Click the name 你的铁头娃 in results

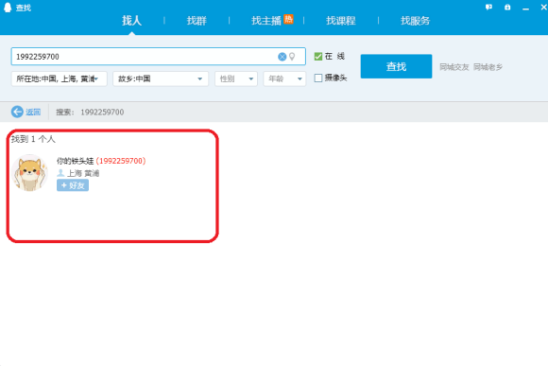[x=76, y=161]
